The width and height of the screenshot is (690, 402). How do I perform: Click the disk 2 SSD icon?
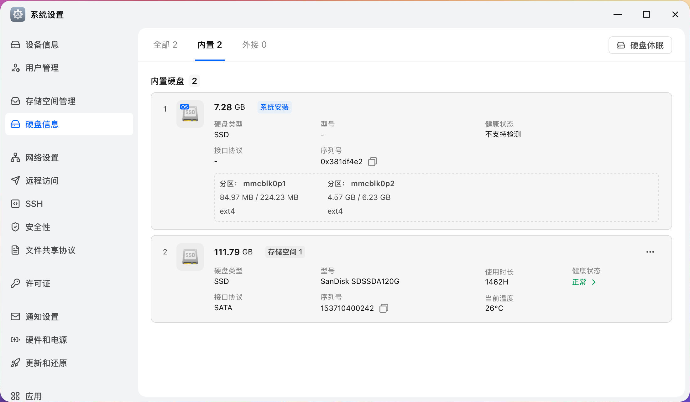[190, 257]
